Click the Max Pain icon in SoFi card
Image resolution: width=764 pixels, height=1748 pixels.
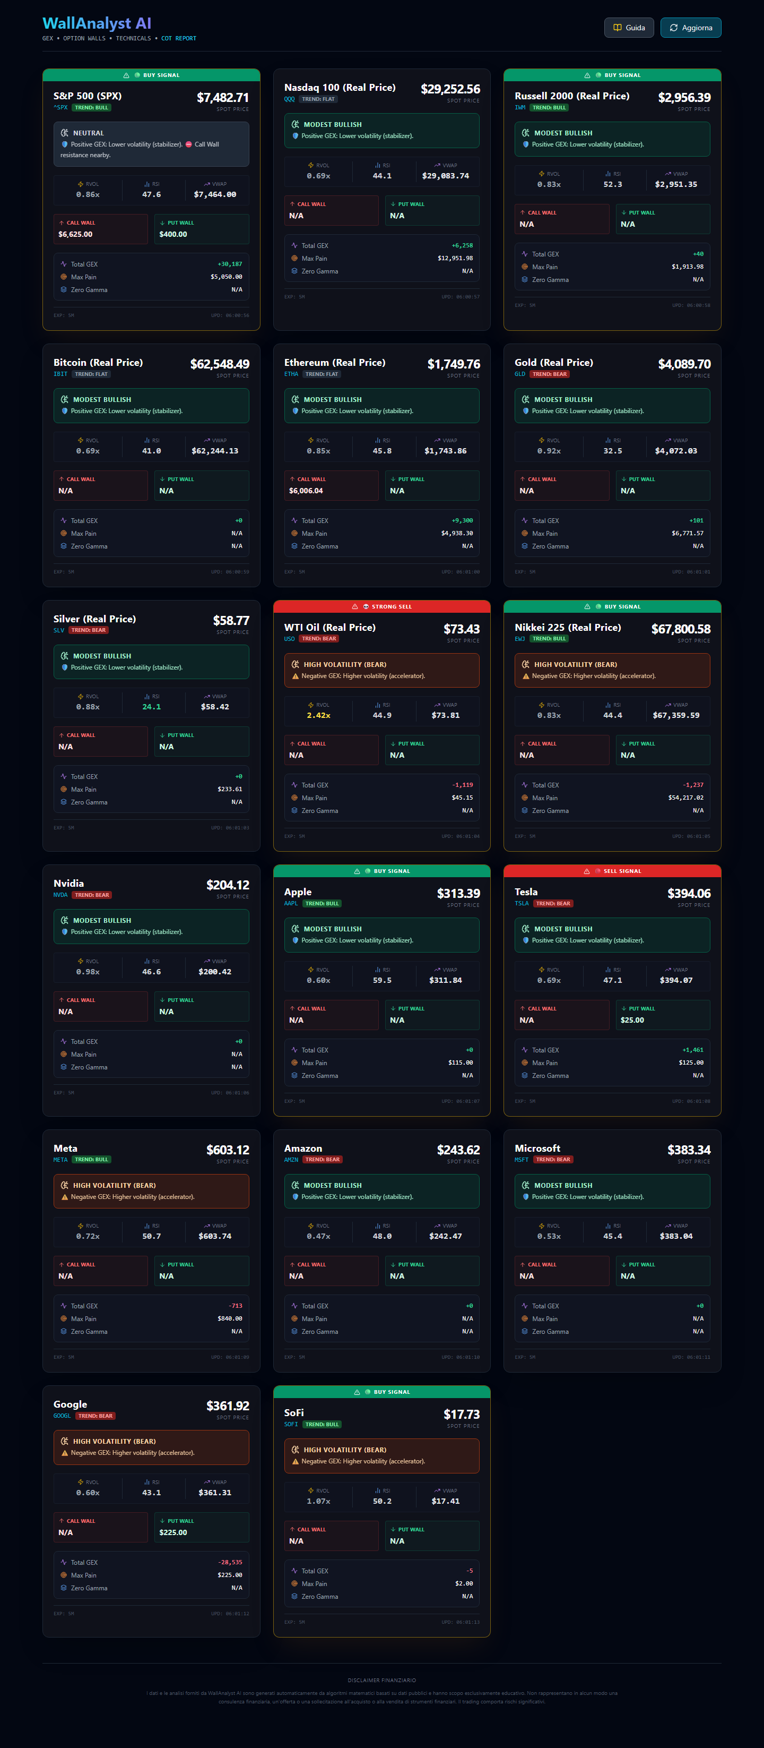(294, 1584)
